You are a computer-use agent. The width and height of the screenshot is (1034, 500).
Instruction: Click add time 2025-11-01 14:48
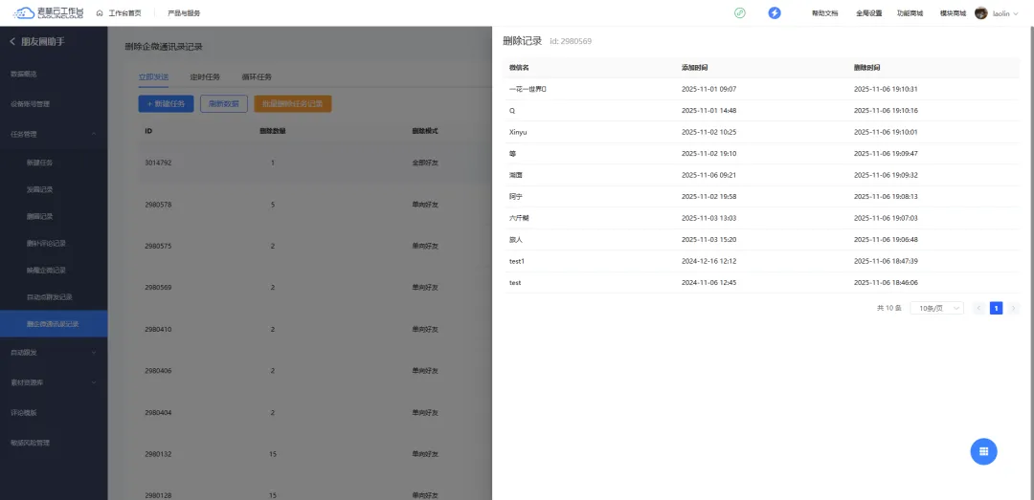tap(708, 111)
